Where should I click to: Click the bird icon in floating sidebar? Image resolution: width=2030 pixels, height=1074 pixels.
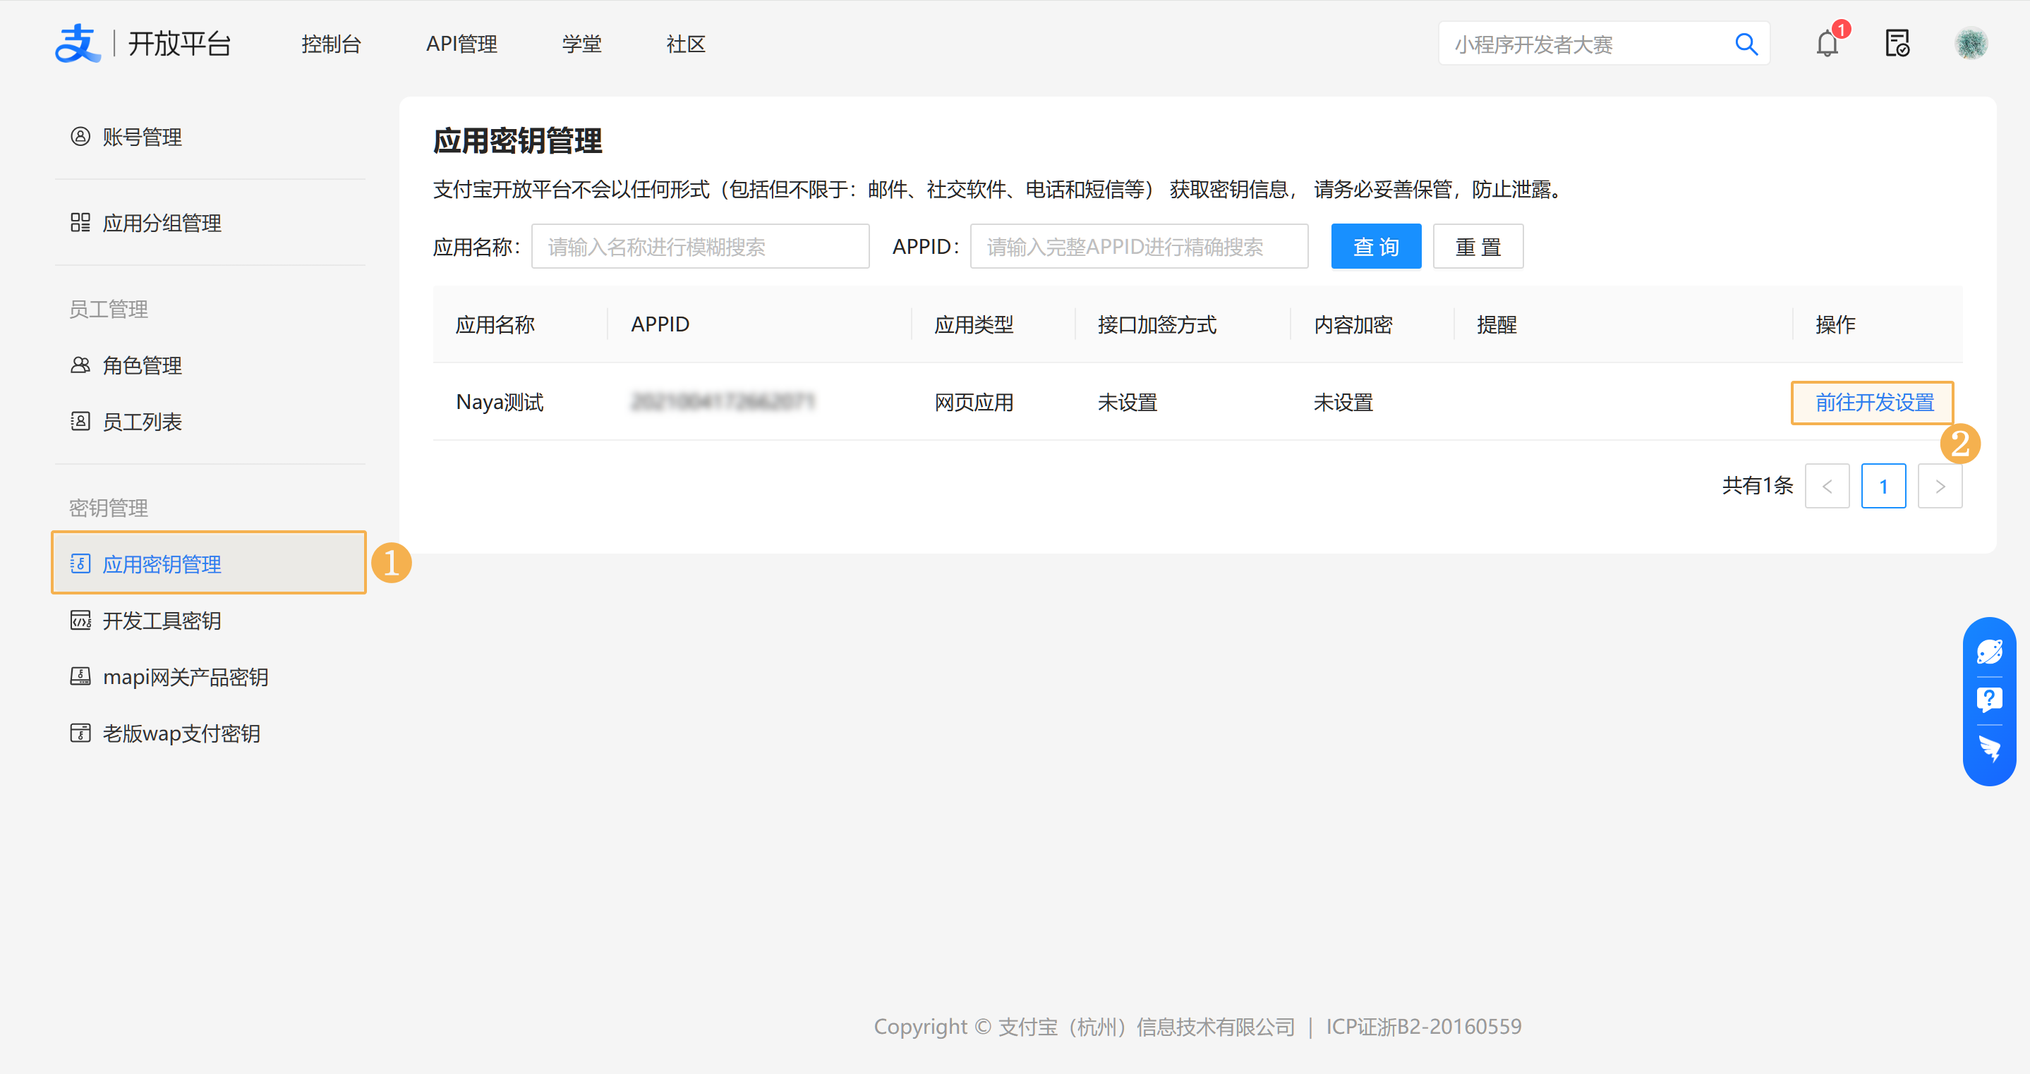pos(1989,748)
